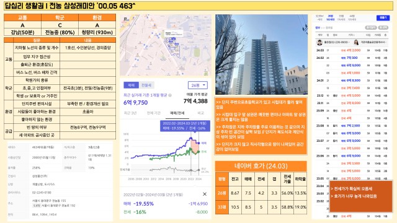Click the 새 아파트 공사중인 곳 row label
Screen dimensions: 397x223
(x=37, y=135)
